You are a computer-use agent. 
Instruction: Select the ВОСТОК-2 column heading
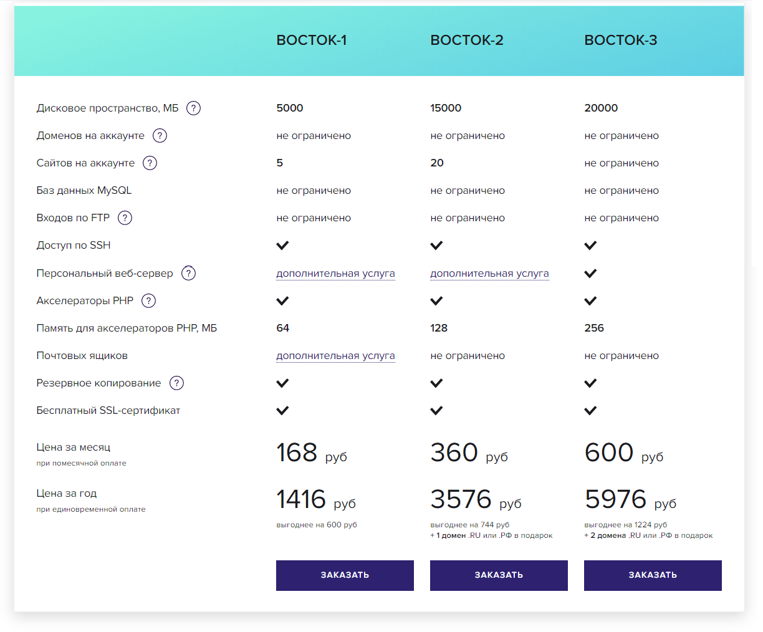[466, 40]
